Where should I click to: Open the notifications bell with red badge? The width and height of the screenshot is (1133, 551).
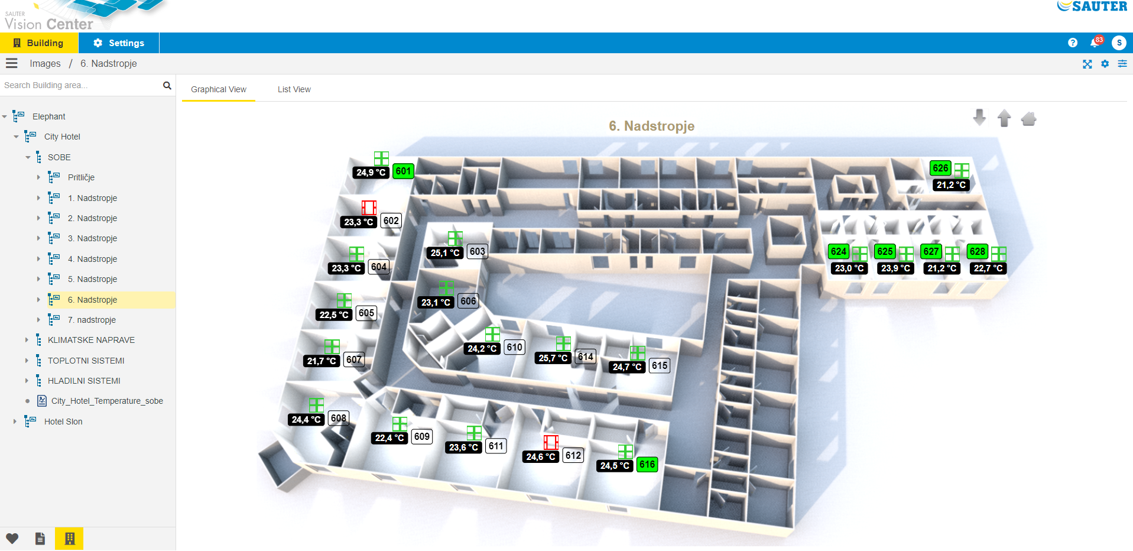[x=1095, y=43]
